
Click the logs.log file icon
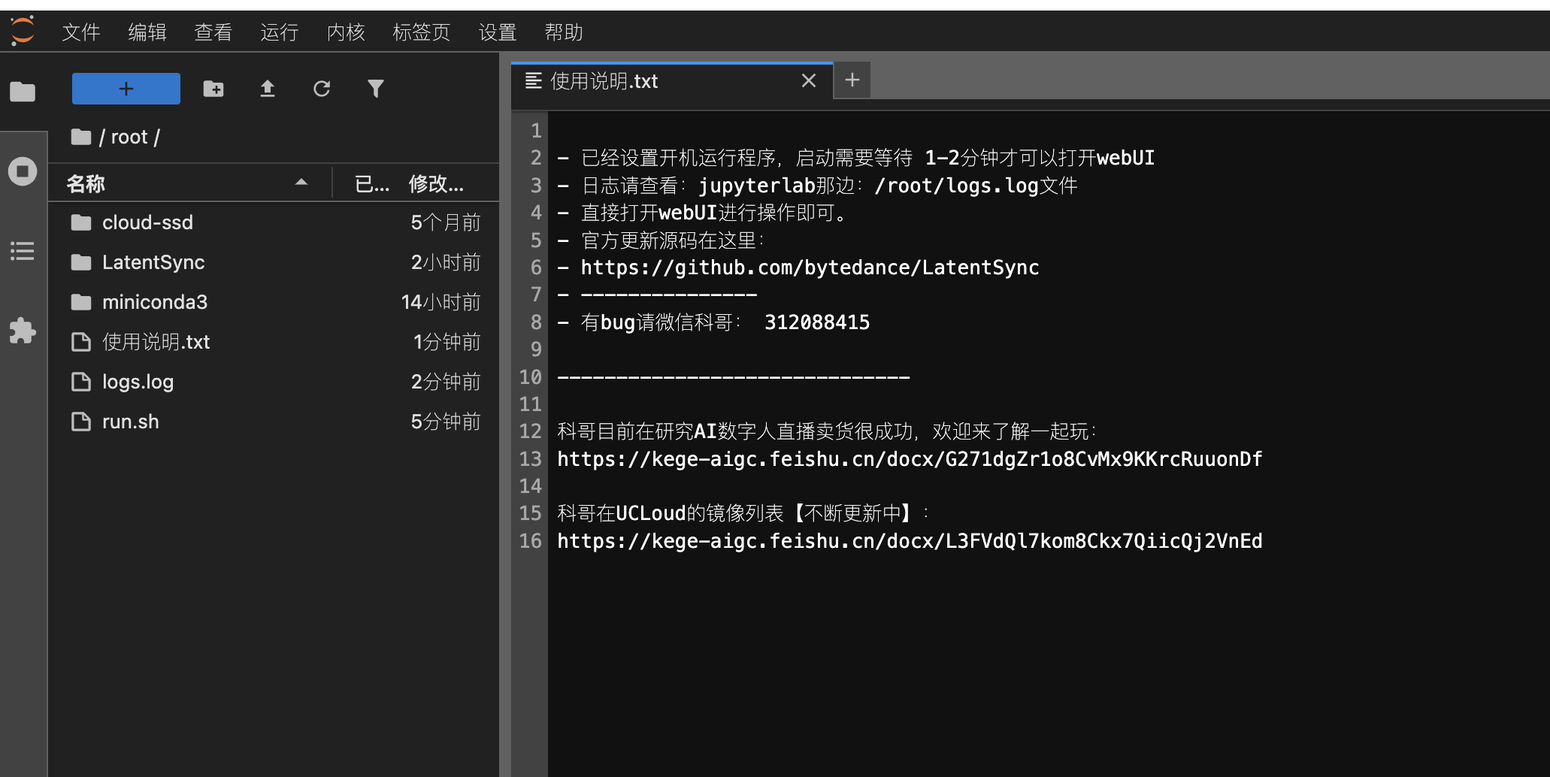(81, 382)
